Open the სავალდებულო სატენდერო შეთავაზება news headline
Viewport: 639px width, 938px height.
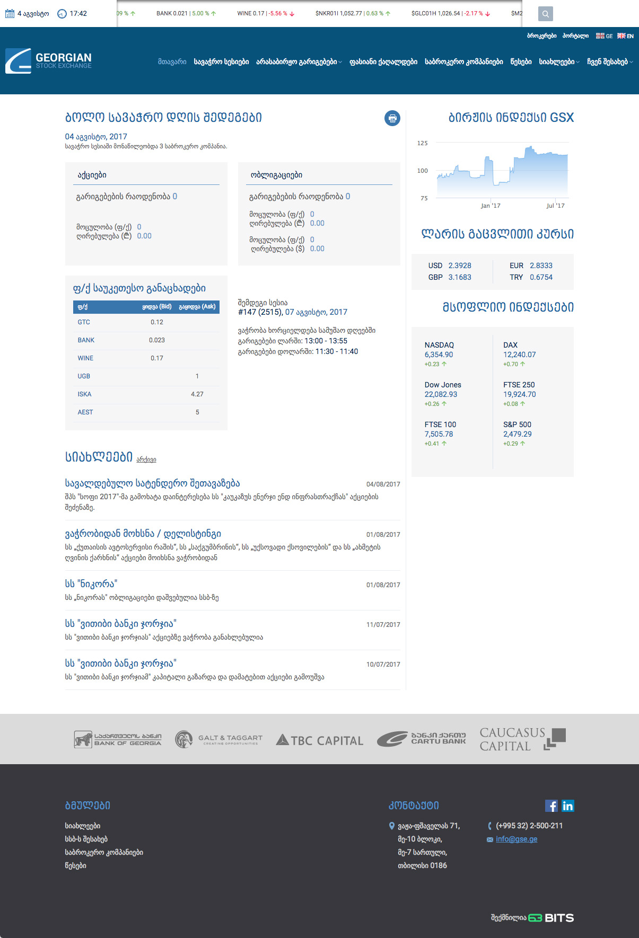(152, 483)
